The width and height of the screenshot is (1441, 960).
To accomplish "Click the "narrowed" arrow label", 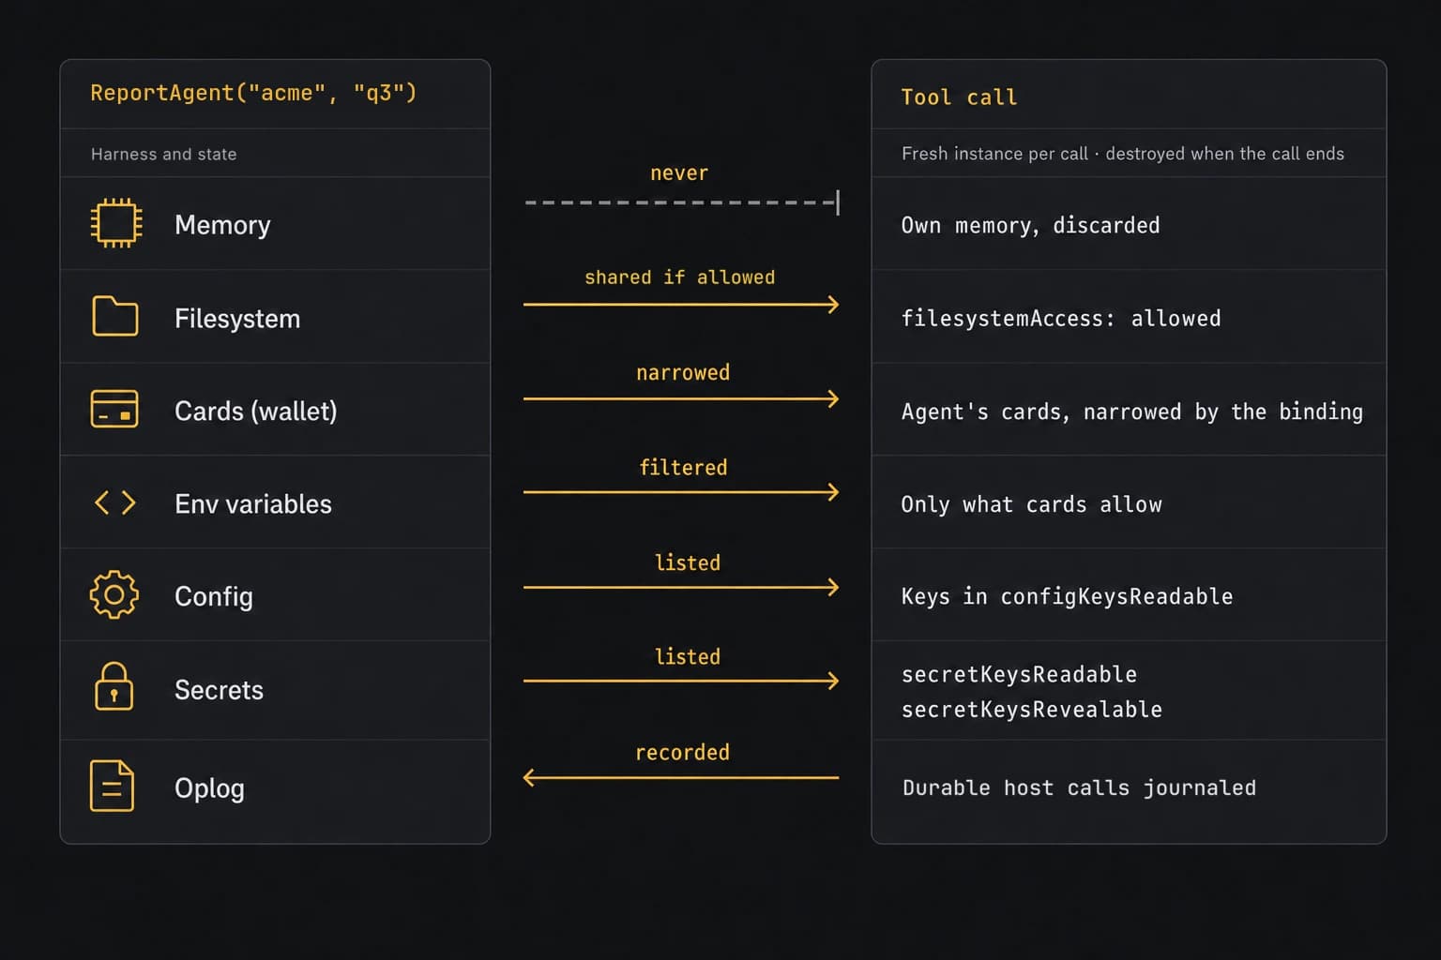I will pos(683,372).
